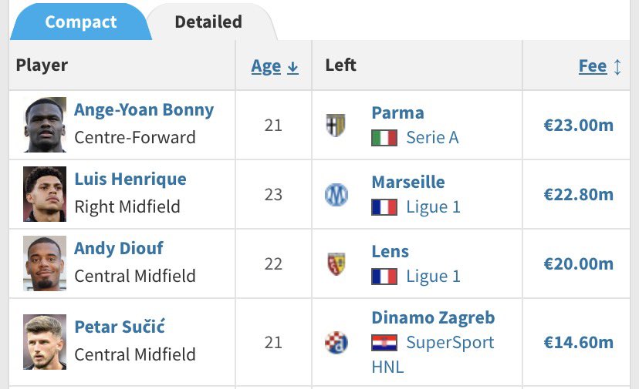
Task: Click the Croatia flag beside SuperSport HNL
Action: [384, 343]
